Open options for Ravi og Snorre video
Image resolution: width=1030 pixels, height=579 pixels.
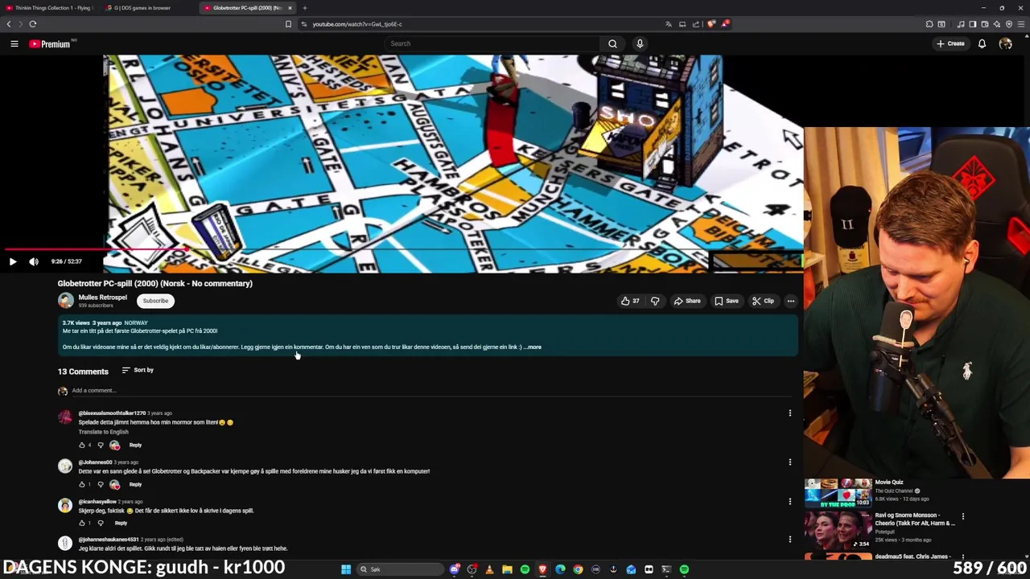click(x=962, y=516)
